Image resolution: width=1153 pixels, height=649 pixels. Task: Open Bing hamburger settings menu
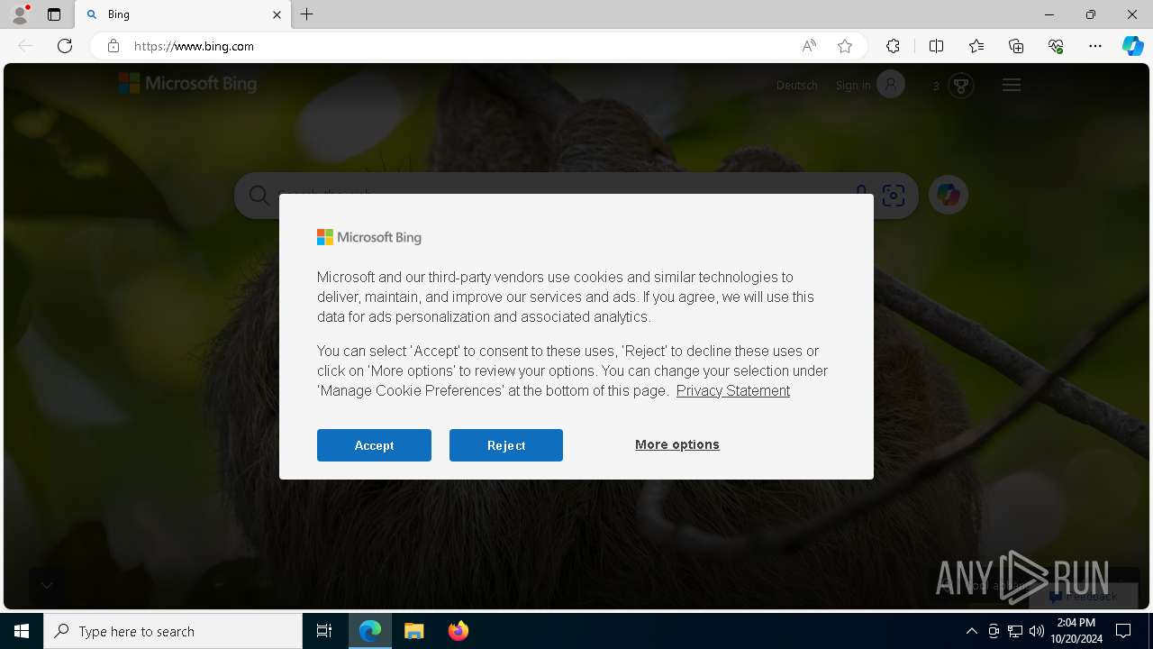(x=1012, y=85)
